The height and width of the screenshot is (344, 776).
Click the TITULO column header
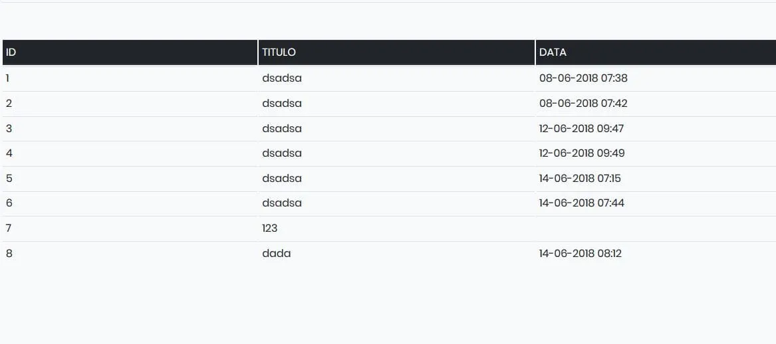pos(279,52)
